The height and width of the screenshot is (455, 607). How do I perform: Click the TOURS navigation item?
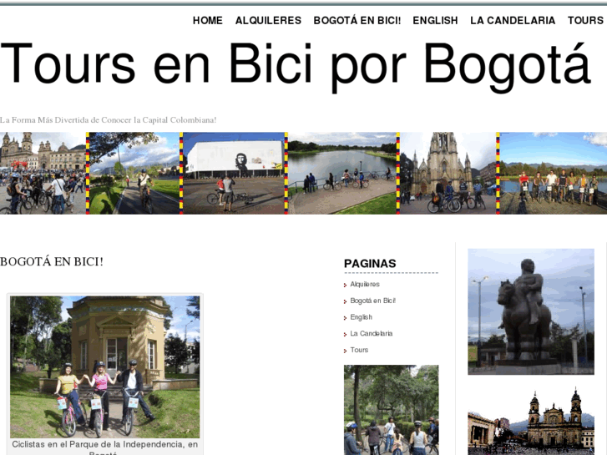(x=585, y=21)
